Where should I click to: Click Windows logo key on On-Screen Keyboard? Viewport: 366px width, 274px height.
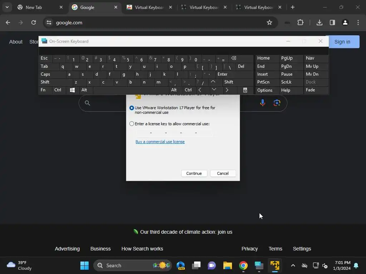click(72, 90)
